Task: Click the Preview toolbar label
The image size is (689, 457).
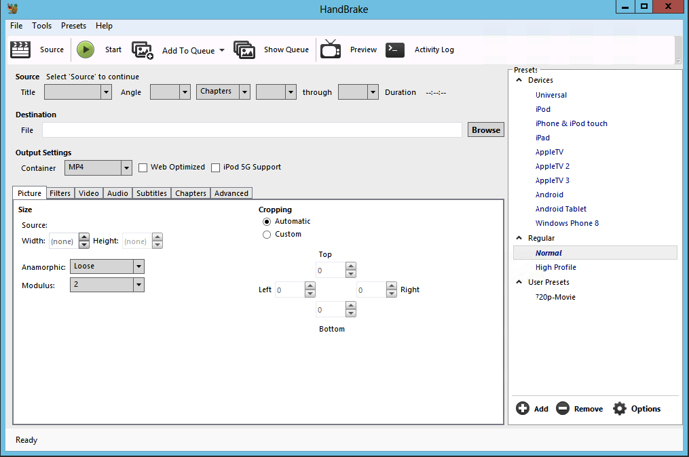Action: click(363, 49)
